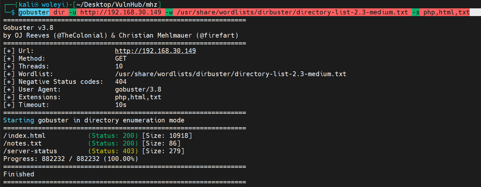
Task: Click the /notes.txt result entry
Action: (x=22, y=143)
